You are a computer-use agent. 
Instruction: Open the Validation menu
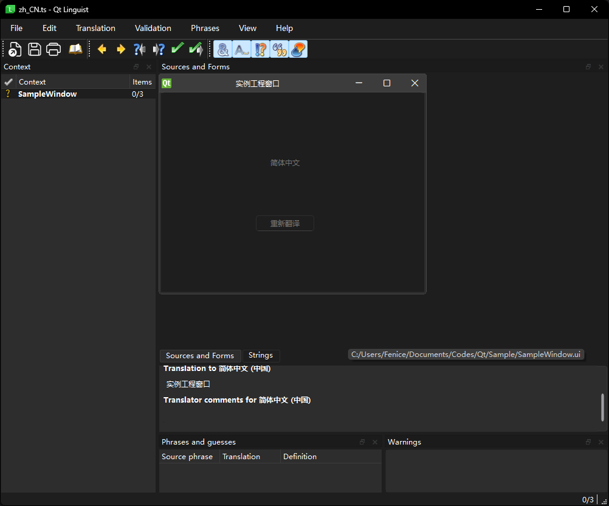tap(153, 28)
